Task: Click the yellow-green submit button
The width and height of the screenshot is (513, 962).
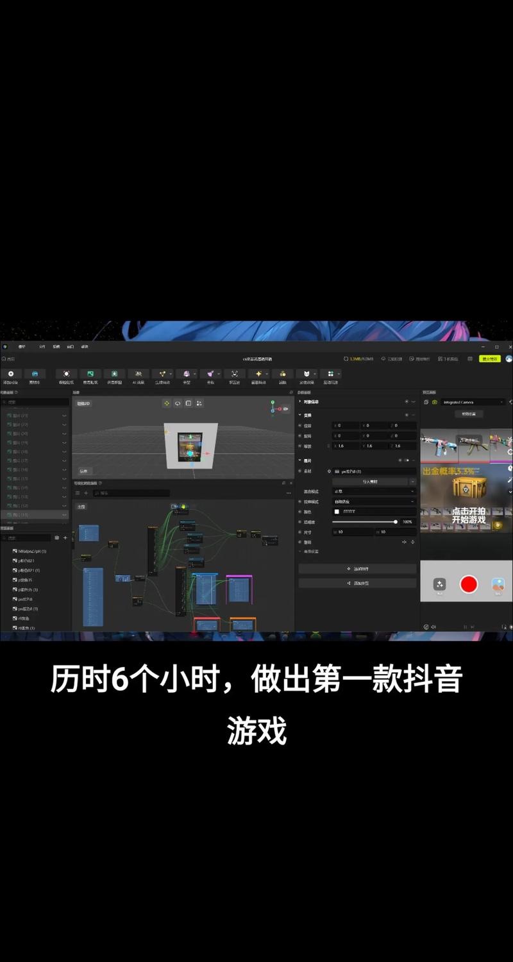Action: click(489, 359)
